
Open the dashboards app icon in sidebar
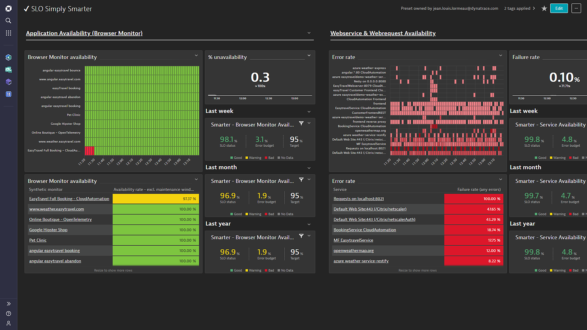coord(9,94)
